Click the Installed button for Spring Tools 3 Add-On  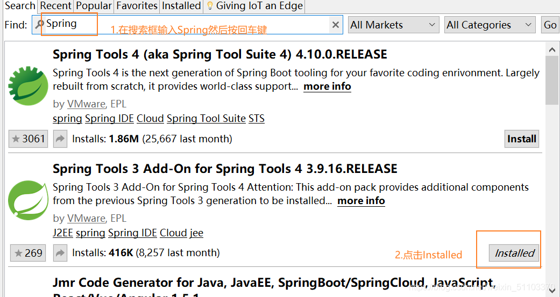coord(514,253)
